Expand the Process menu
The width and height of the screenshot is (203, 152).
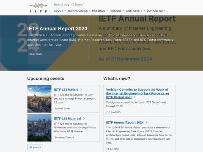[117, 11]
